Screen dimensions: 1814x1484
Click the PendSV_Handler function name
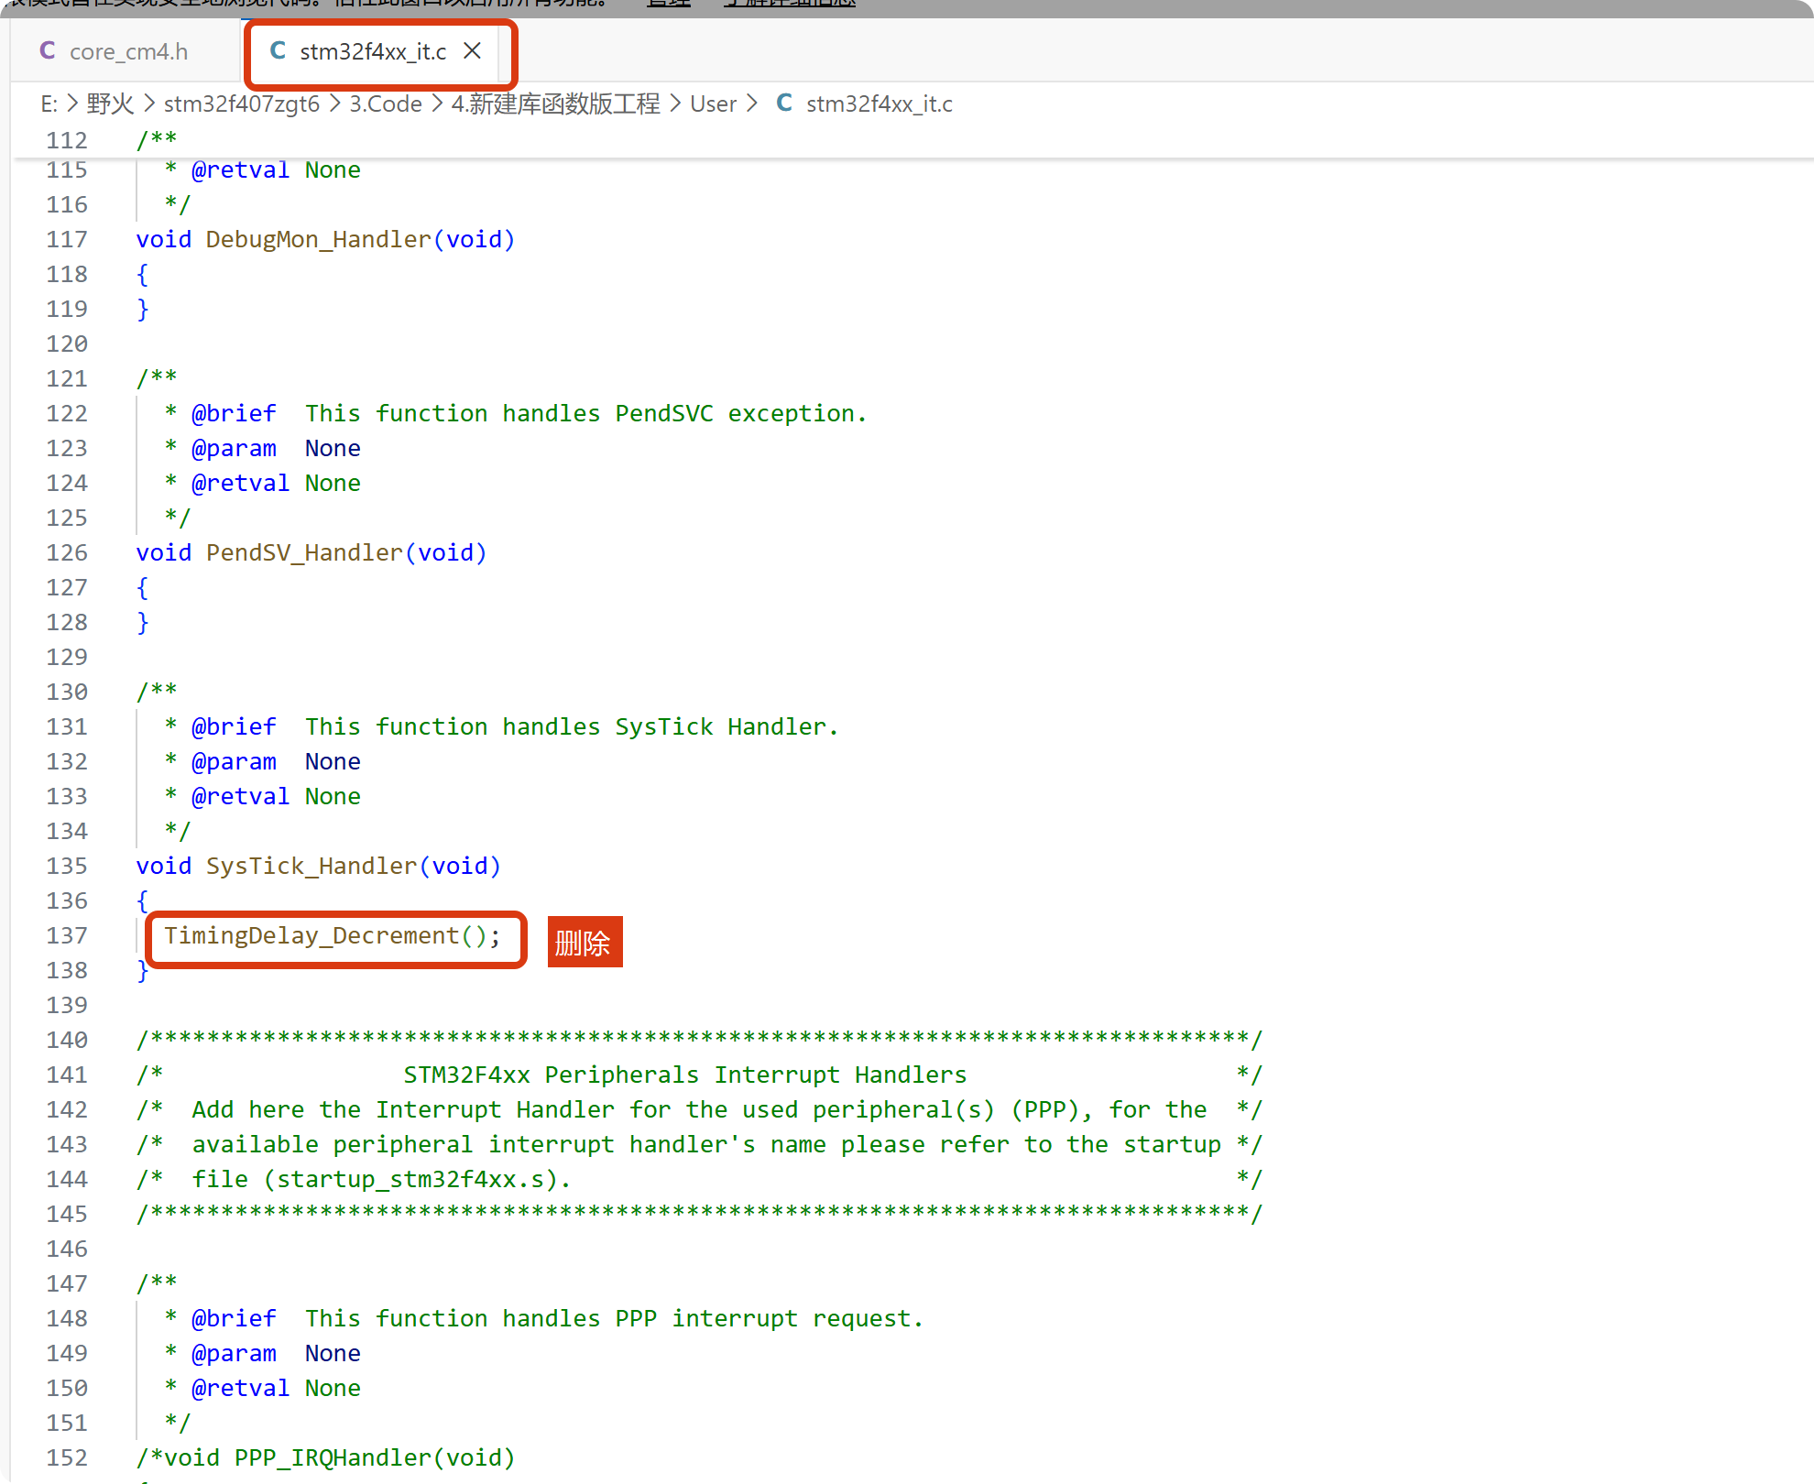[304, 552]
